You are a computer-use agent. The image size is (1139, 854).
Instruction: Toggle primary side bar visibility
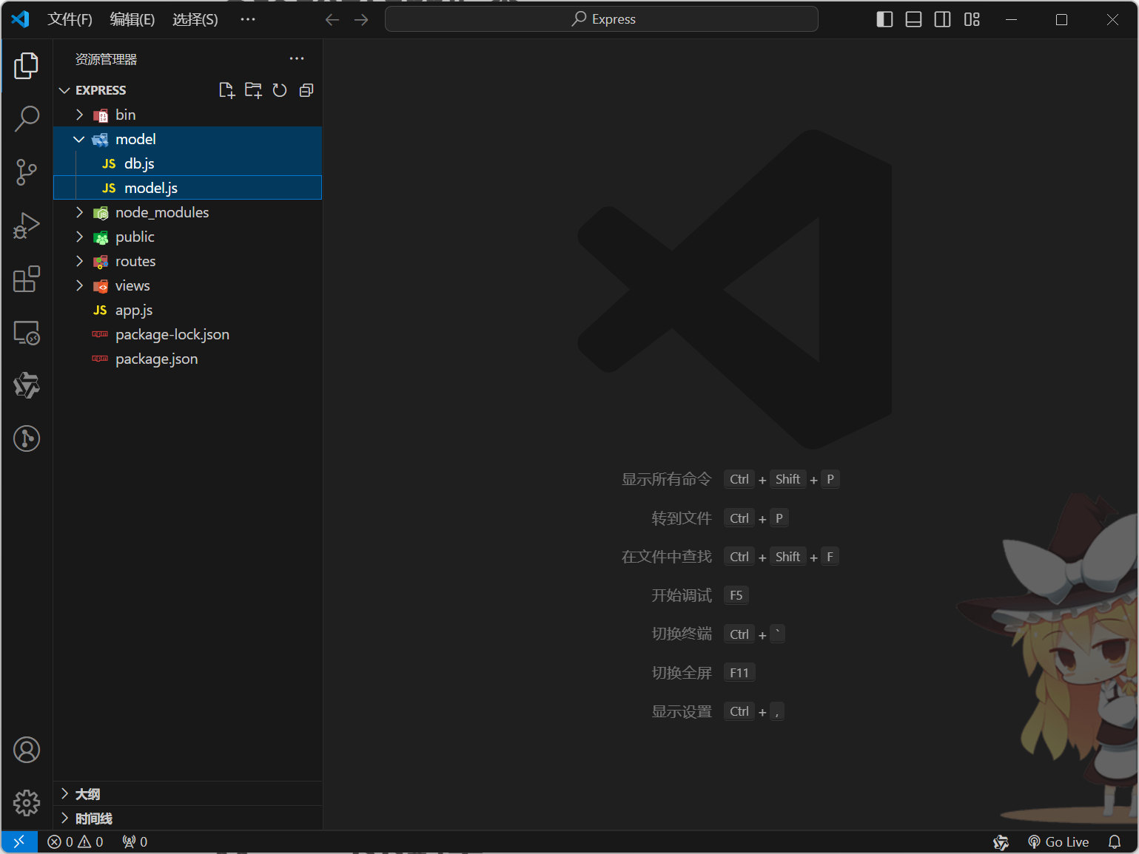coord(884,19)
